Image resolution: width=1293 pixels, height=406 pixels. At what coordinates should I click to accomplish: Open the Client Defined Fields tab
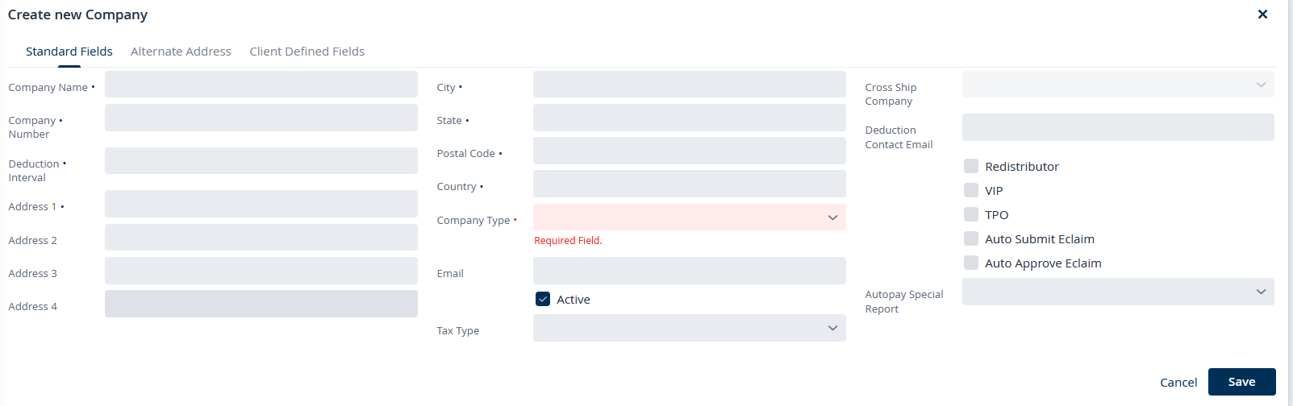point(307,52)
